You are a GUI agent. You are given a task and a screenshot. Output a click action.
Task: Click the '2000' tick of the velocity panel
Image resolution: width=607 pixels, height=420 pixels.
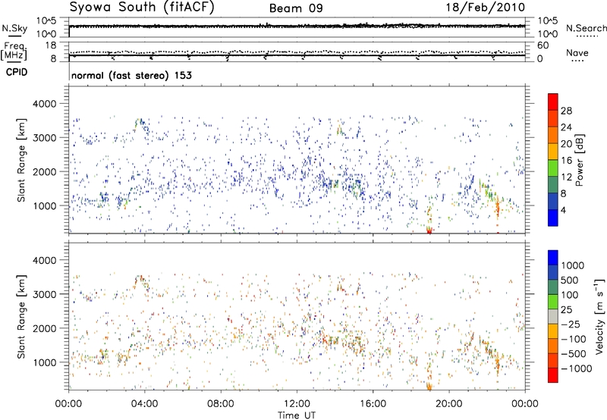(44, 328)
